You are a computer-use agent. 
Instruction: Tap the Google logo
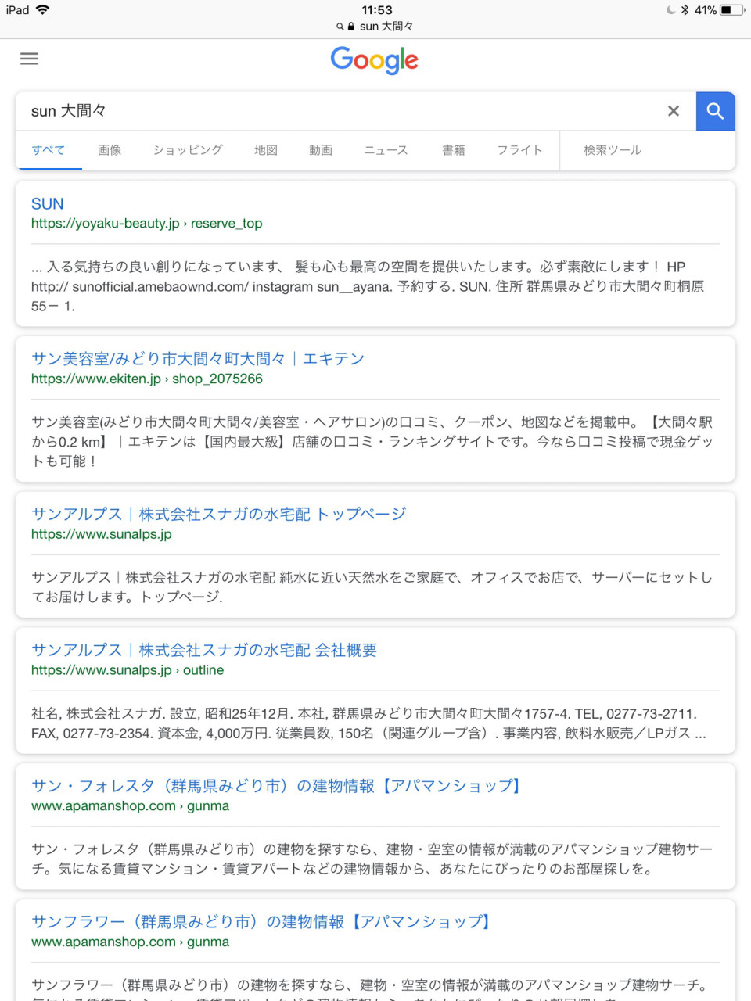pyautogui.click(x=375, y=60)
